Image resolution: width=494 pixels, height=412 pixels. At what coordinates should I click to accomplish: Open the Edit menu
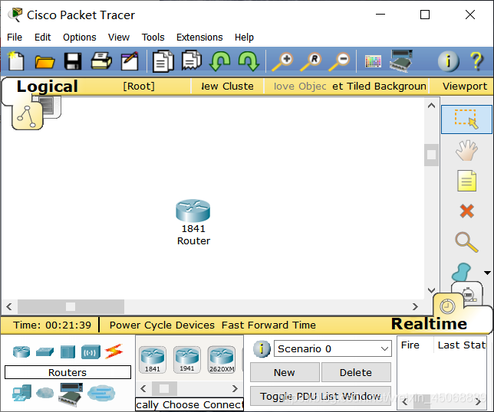pyautogui.click(x=42, y=37)
